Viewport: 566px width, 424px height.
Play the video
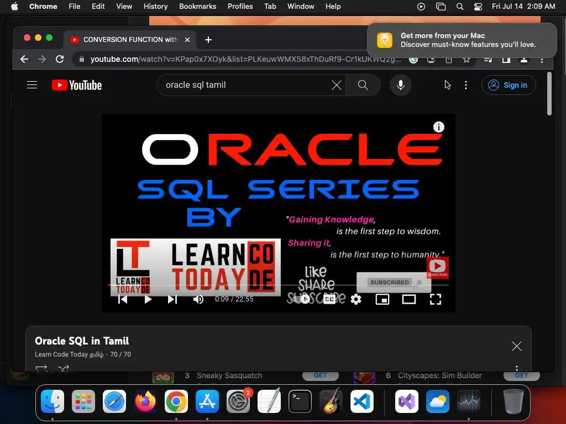pyautogui.click(x=148, y=299)
